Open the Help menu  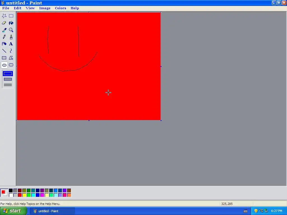click(x=75, y=8)
